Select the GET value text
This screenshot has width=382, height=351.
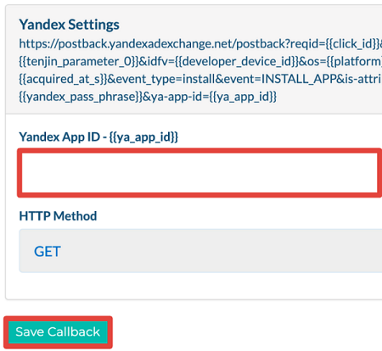click(x=48, y=251)
